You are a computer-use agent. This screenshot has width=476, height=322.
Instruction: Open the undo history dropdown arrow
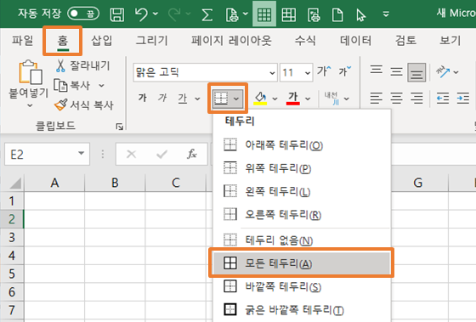[x=156, y=14]
